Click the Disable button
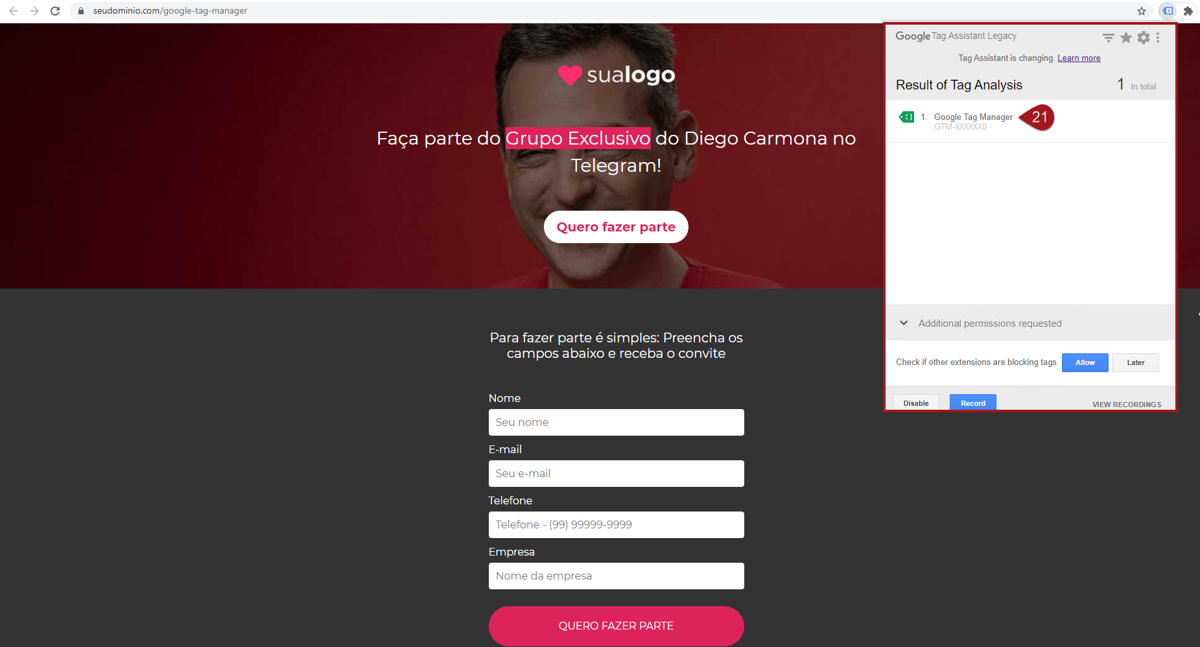1200x647 pixels. click(916, 403)
